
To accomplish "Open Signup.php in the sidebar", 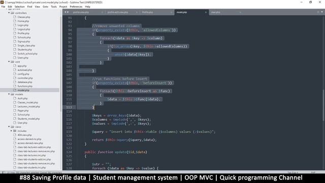I will coord(24,42).
